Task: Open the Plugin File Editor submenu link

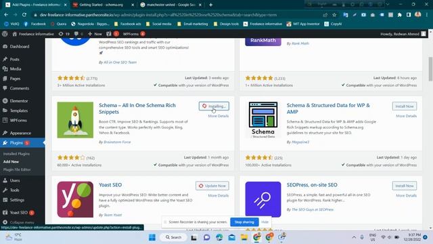Action: (17, 169)
